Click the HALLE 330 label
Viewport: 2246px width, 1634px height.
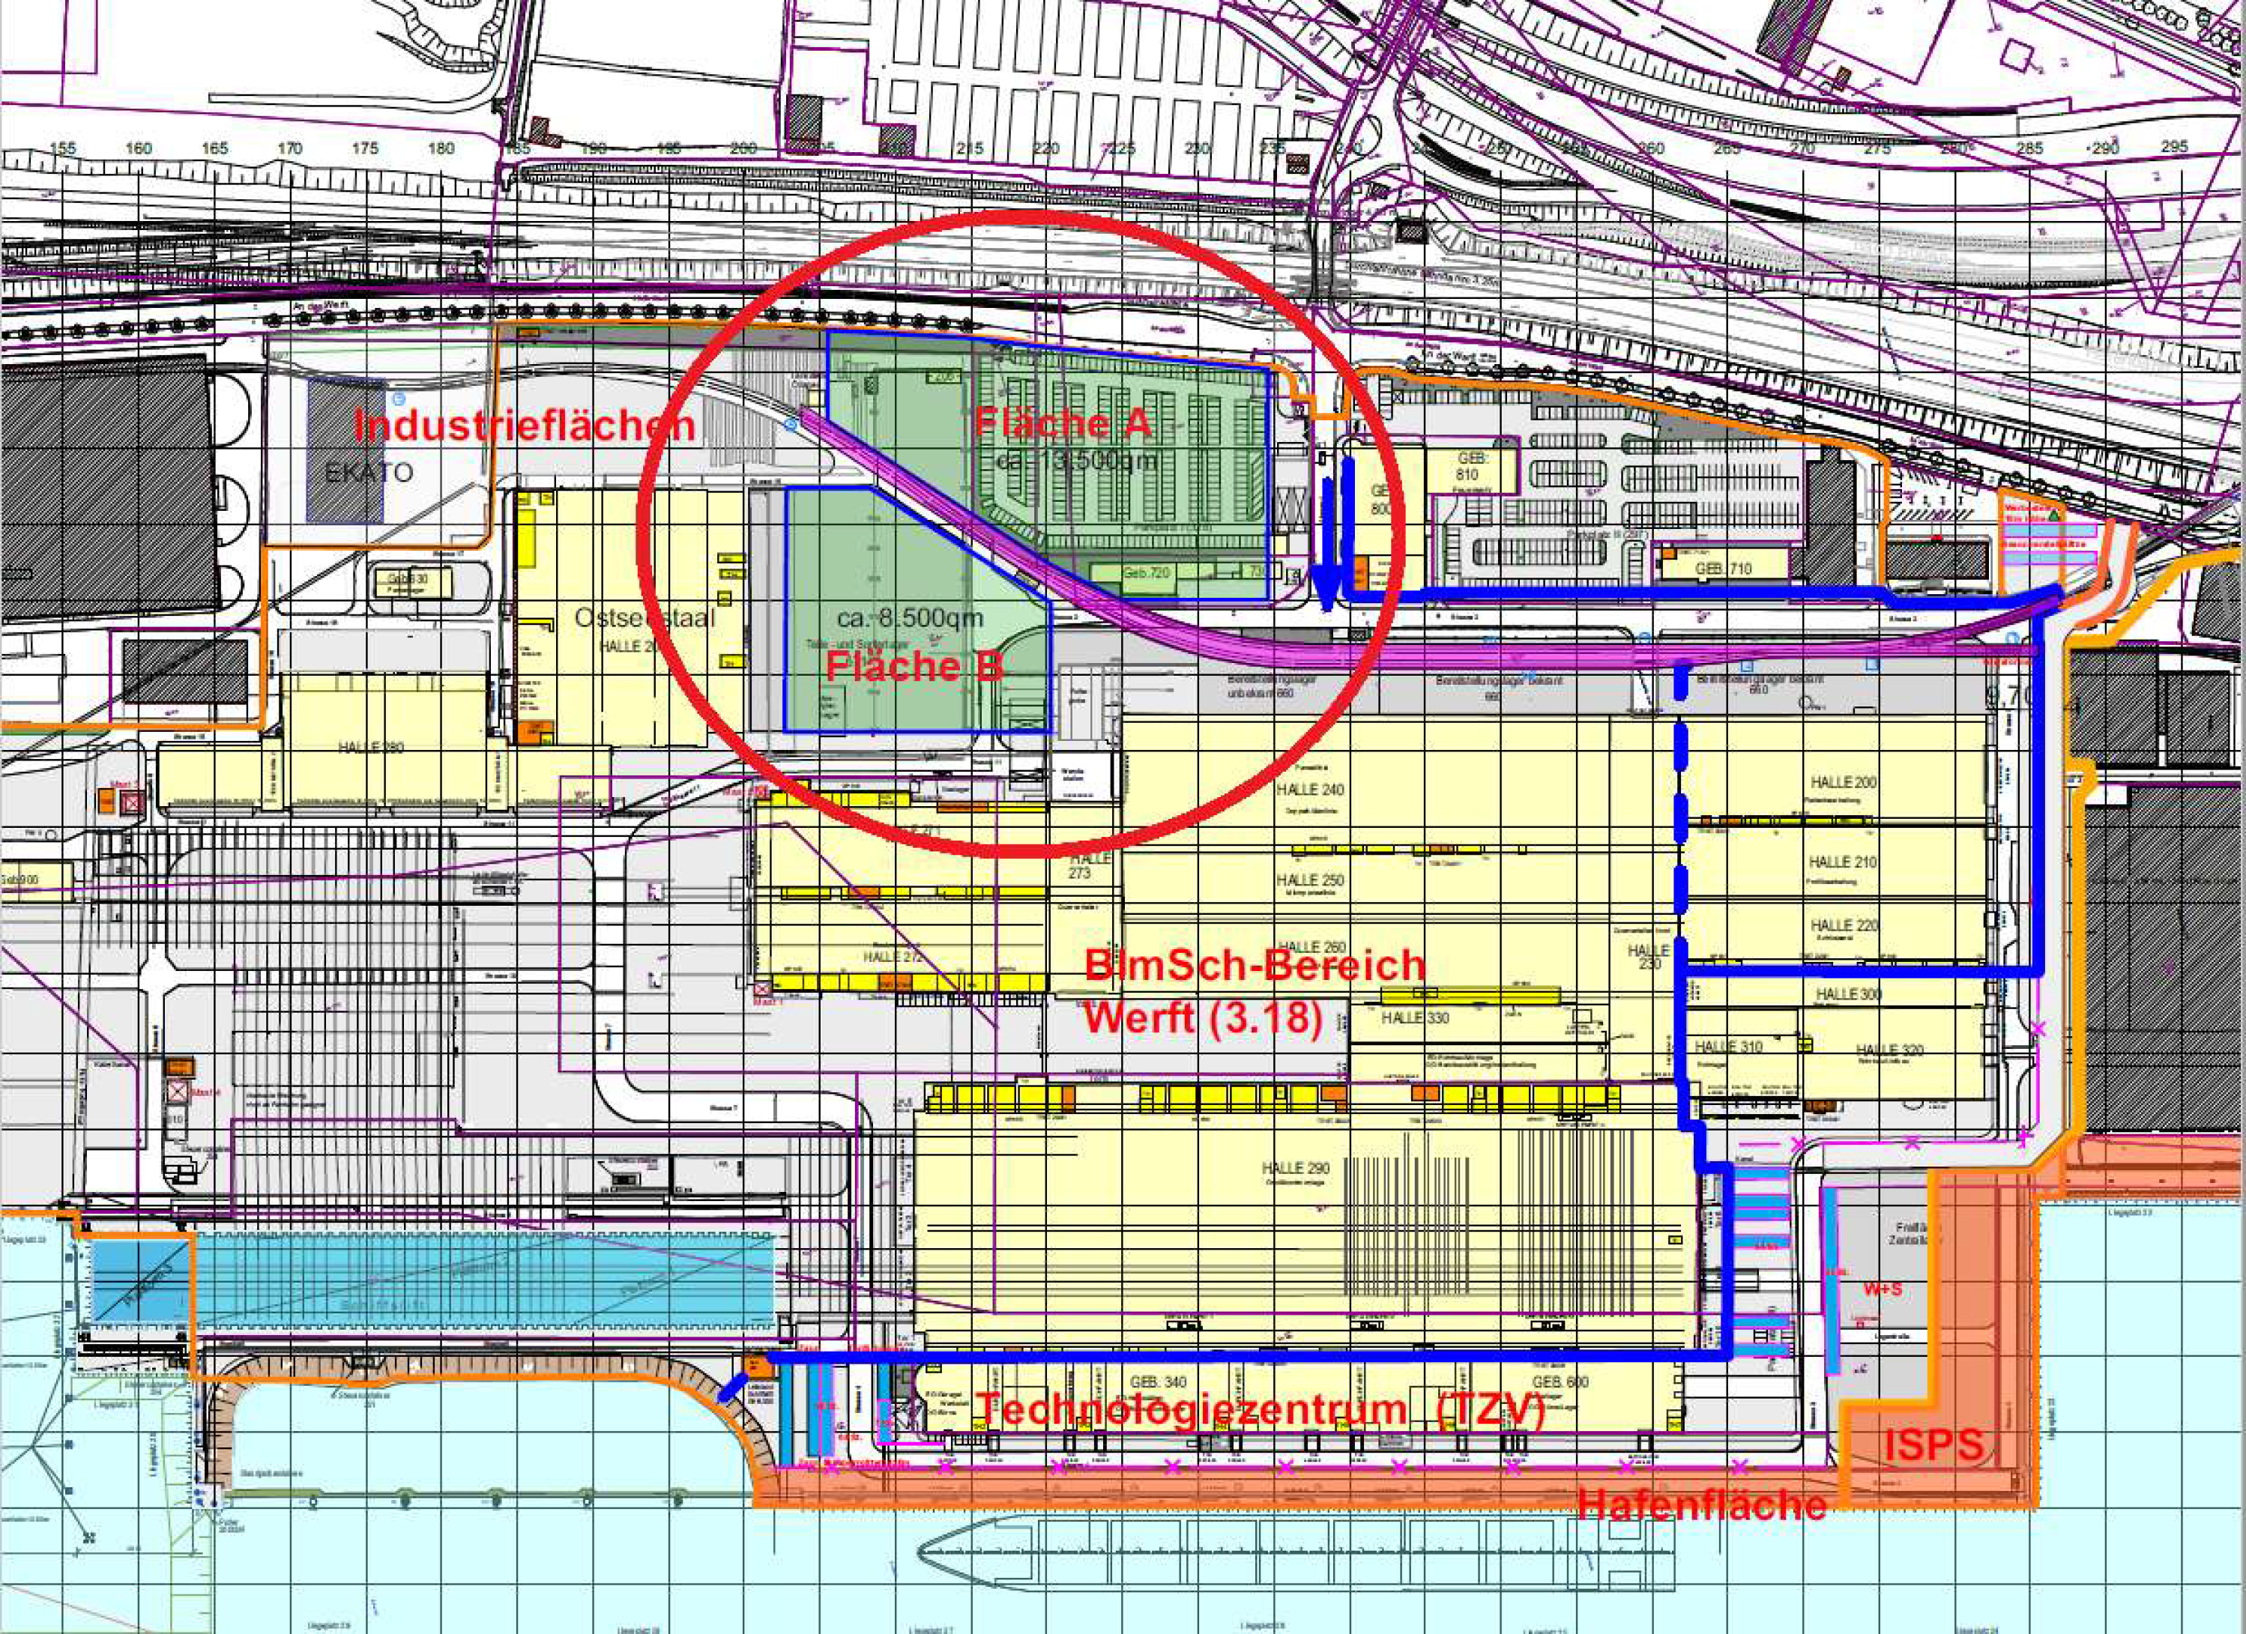(1415, 1018)
